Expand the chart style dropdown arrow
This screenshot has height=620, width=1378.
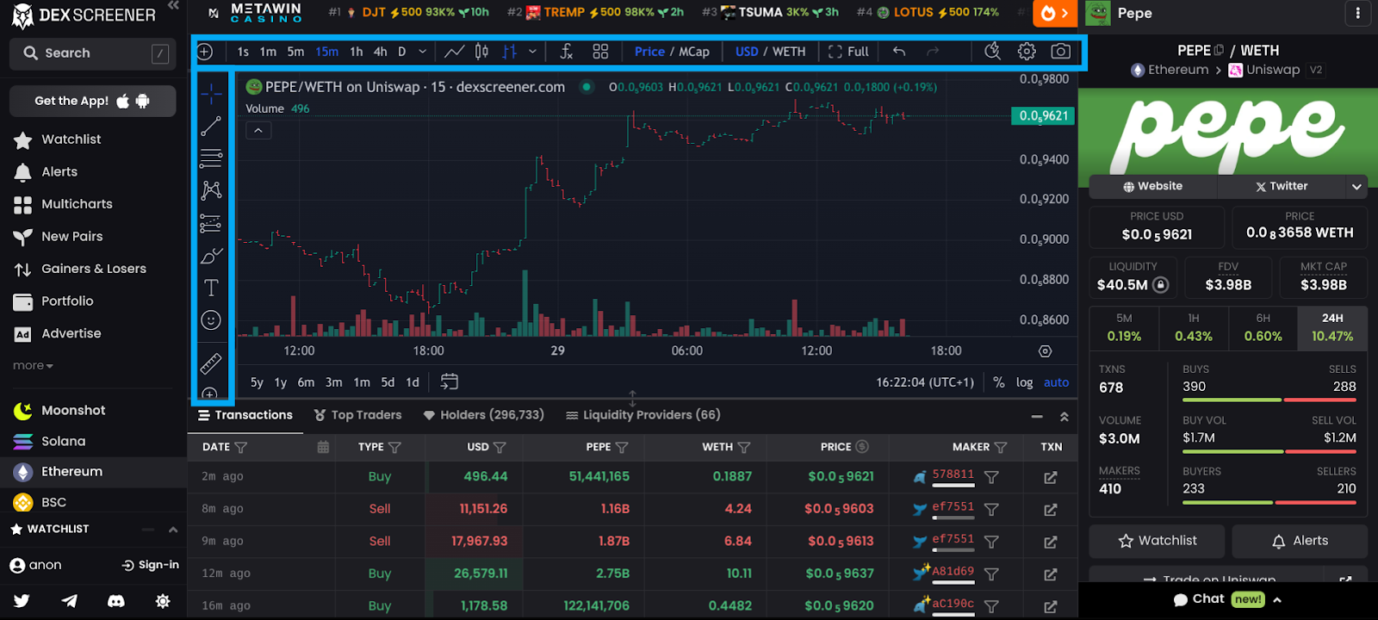pos(532,52)
